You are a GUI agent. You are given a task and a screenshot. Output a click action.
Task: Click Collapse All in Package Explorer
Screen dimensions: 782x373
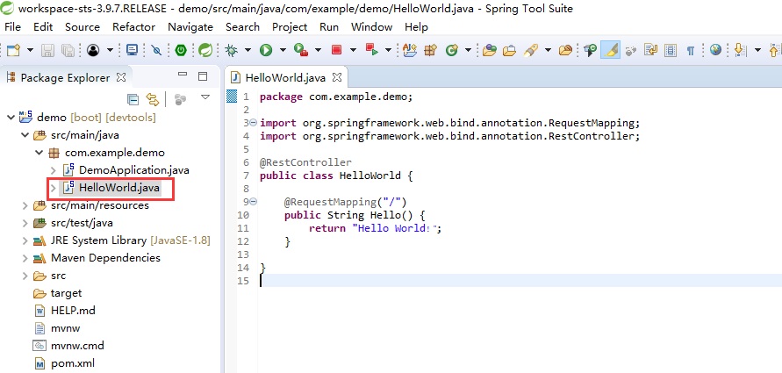(x=133, y=99)
